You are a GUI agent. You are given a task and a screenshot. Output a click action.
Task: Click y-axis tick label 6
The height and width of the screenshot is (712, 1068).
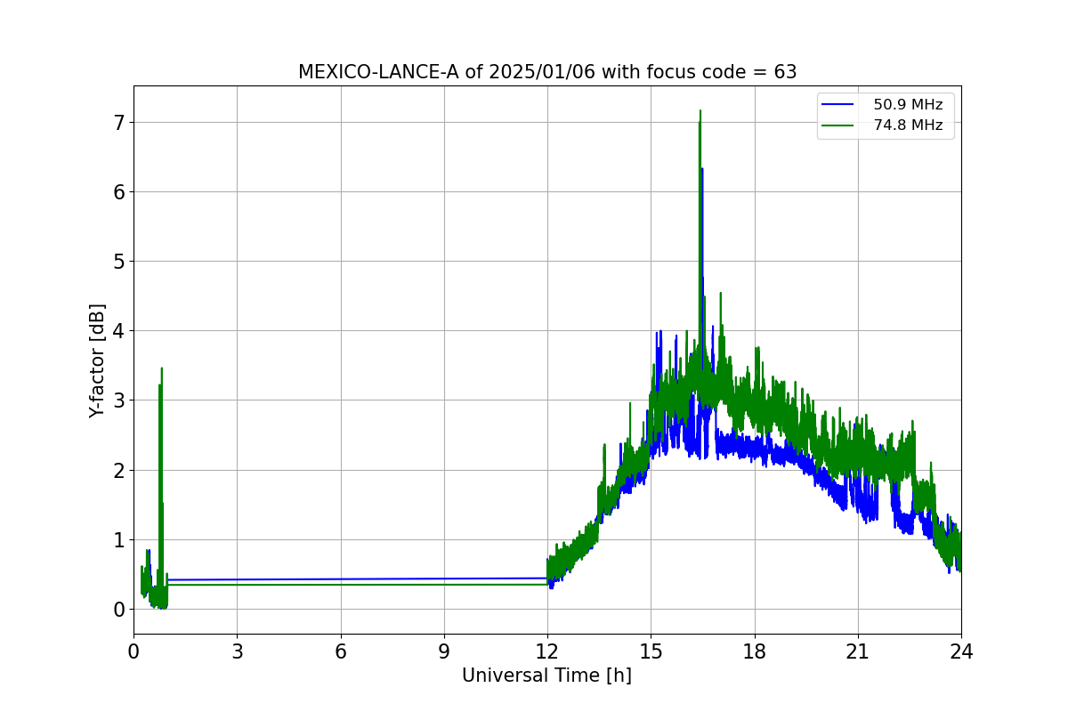118,191
